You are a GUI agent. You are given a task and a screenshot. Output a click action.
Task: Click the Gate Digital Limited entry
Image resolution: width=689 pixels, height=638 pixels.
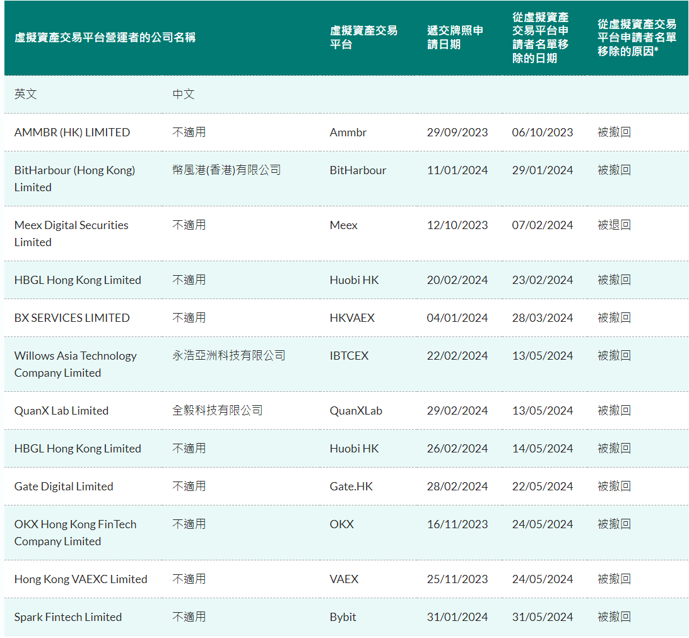[64, 487]
